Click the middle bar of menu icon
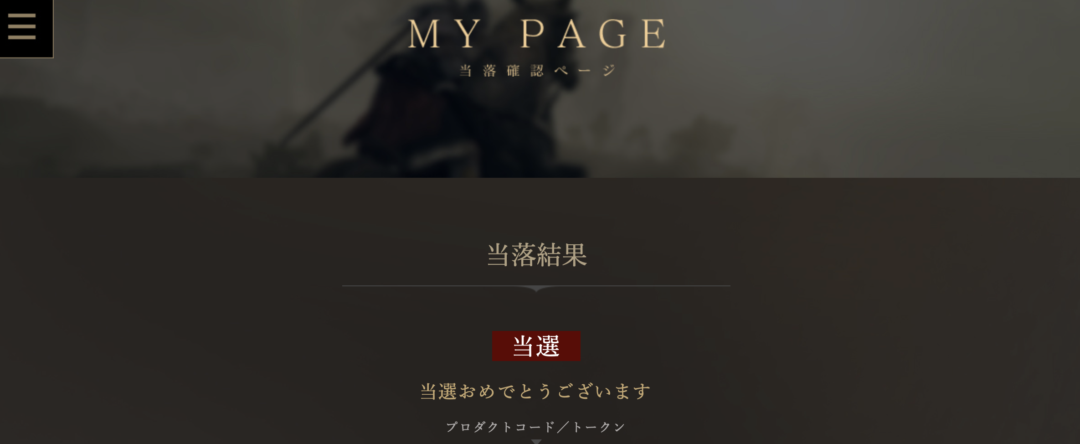This screenshot has height=444, width=1080. (x=22, y=26)
